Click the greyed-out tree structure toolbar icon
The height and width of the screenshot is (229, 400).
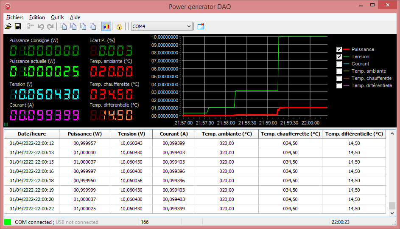pyautogui.click(x=31, y=26)
